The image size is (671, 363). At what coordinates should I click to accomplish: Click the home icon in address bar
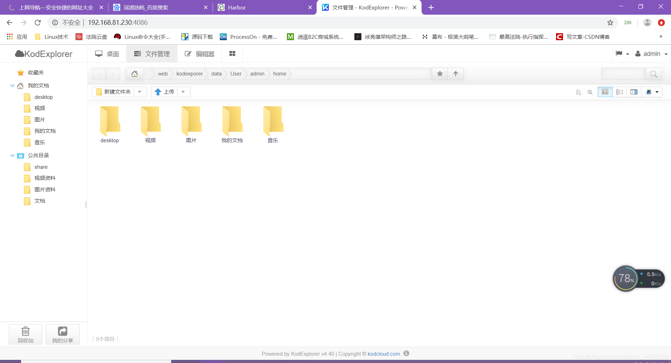click(135, 74)
